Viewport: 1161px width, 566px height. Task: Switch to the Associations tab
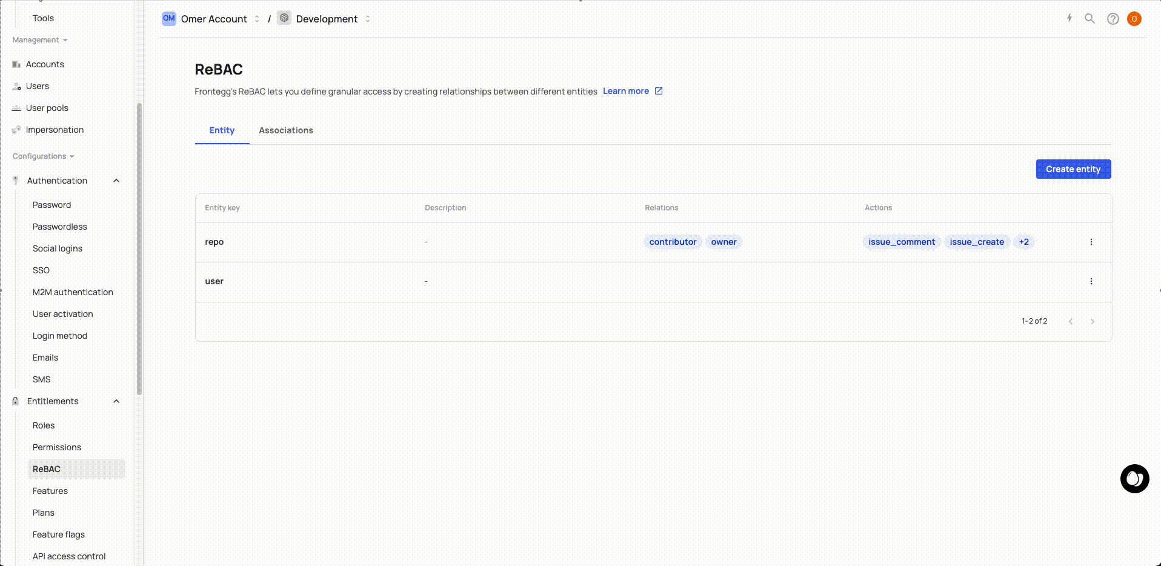285,130
